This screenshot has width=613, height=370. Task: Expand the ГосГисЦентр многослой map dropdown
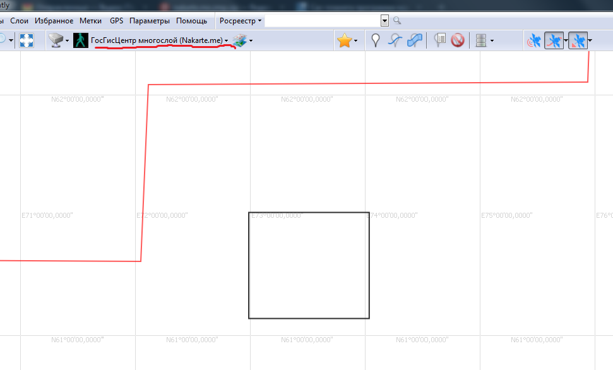coord(226,41)
